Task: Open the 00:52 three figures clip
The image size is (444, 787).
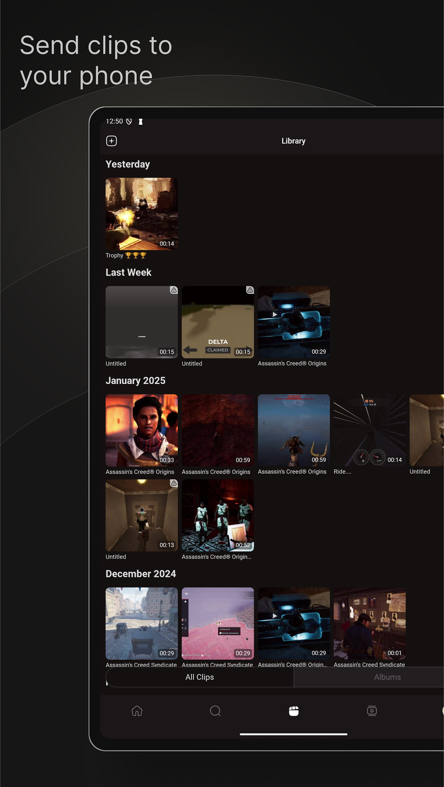Action: [218, 516]
